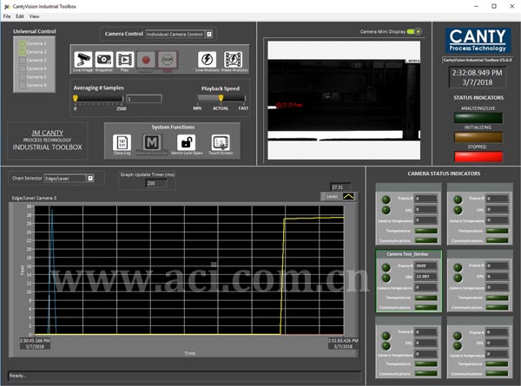
Task: Click the Level plot legend selector
Action: 349,197
